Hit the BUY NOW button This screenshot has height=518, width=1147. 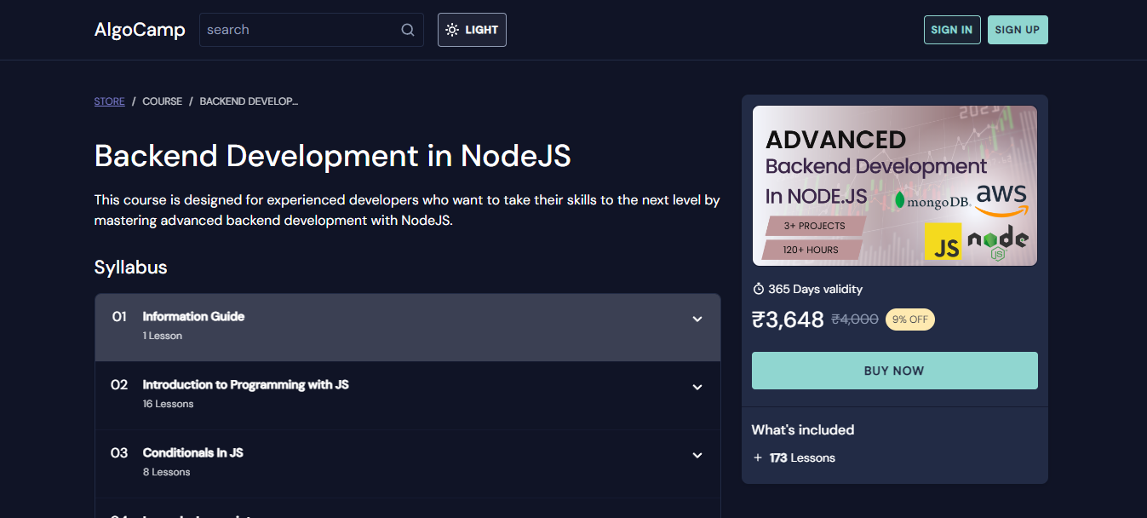[894, 371]
